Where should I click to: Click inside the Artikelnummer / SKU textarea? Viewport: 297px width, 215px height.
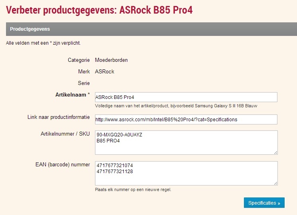186,142
